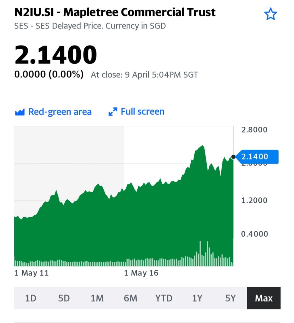Click the 0.0000 (0.00%) change value
This screenshot has width=294, height=323.
coord(49,74)
